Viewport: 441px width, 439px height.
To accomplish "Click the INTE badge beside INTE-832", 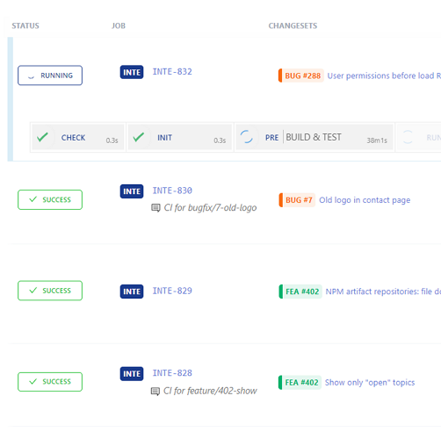I will [x=132, y=72].
